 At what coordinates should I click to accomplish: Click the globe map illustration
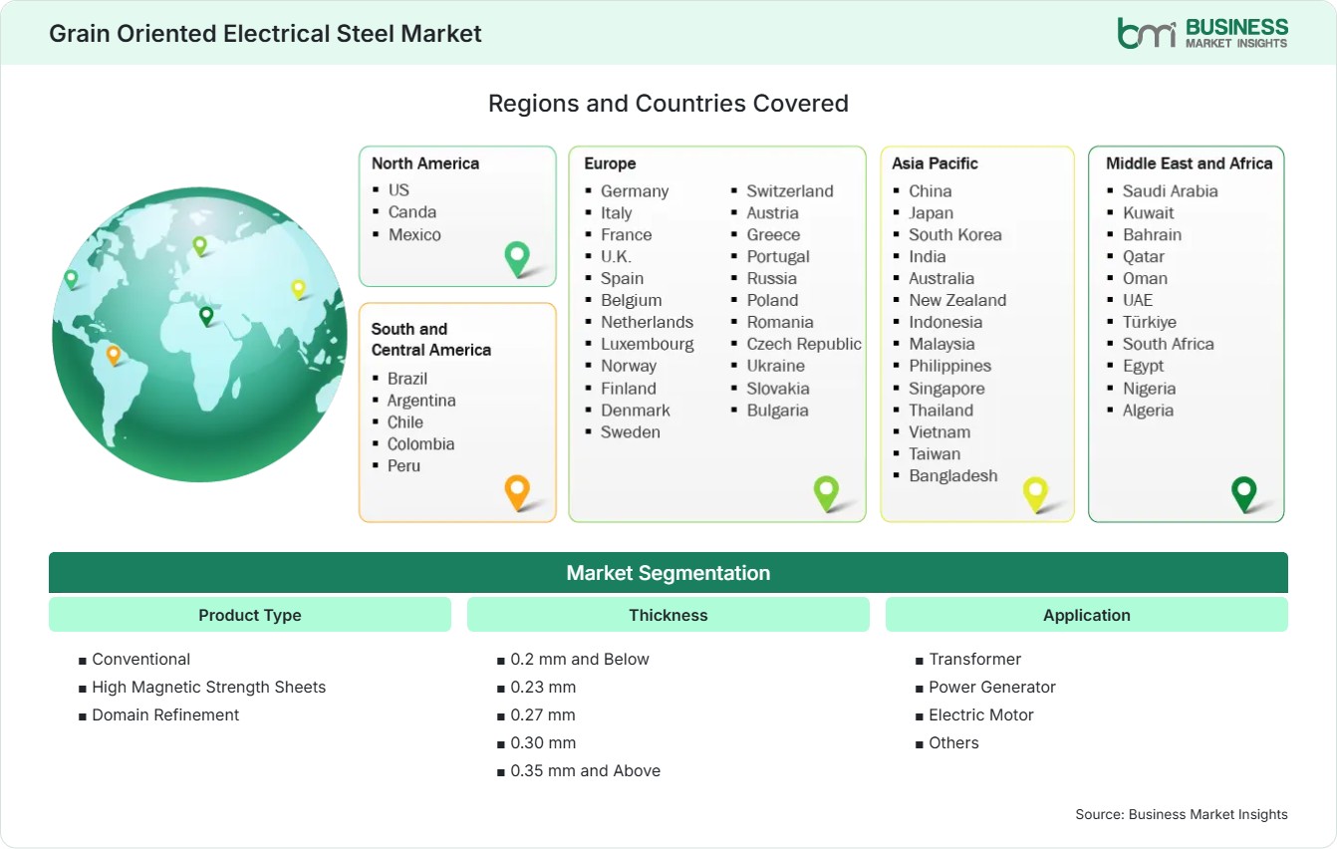[x=199, y=335]
